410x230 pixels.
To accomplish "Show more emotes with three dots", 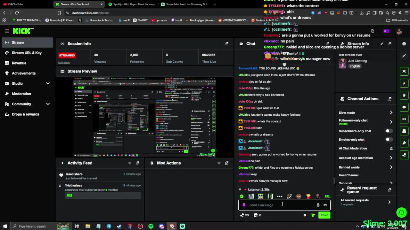I will click(x=280, y=196).
